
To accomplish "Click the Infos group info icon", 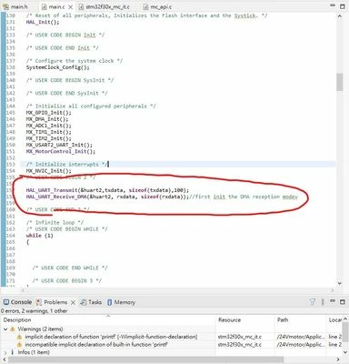I will tap(13, 352).
